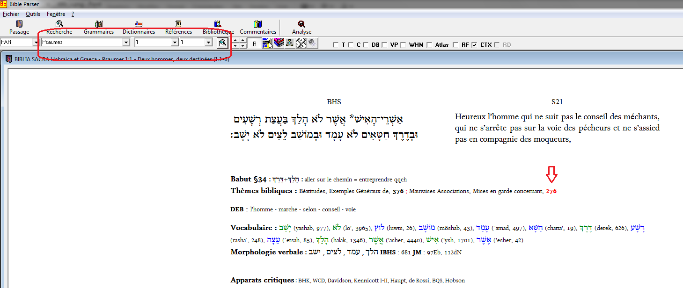Open the Références toolbar icon
683x288 pixels.
coord(178,28)
